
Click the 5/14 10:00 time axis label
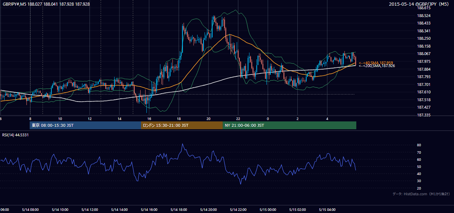[x=60, y=209]
